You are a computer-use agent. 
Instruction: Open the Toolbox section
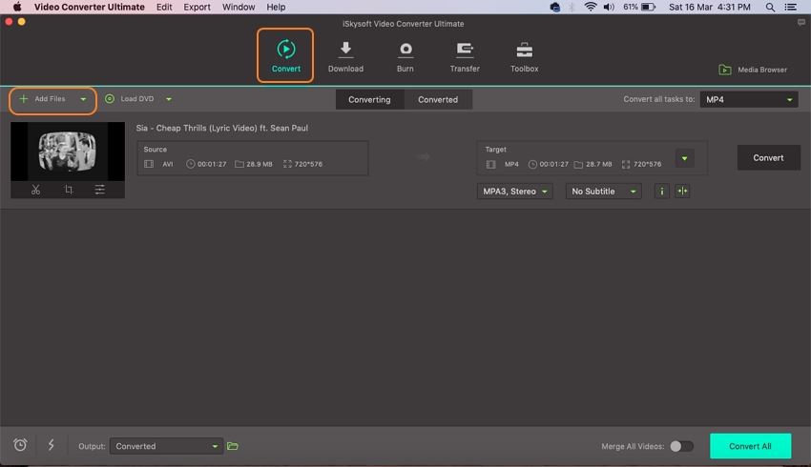pyautogui.click(x=524, y=56)
